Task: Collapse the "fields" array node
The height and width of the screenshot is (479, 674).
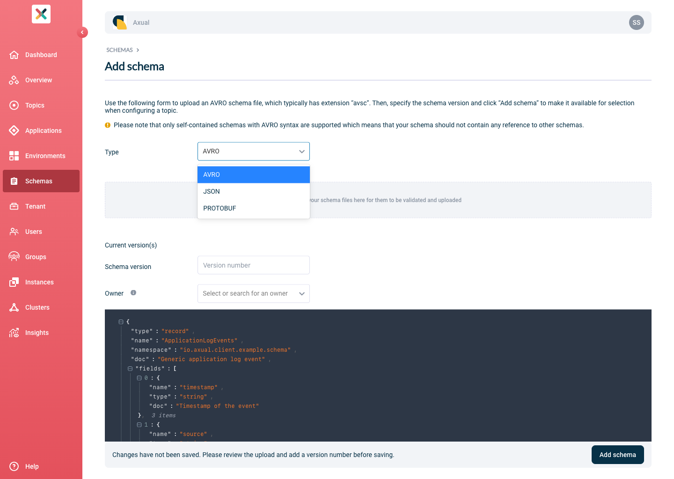Action: (130, 369)
